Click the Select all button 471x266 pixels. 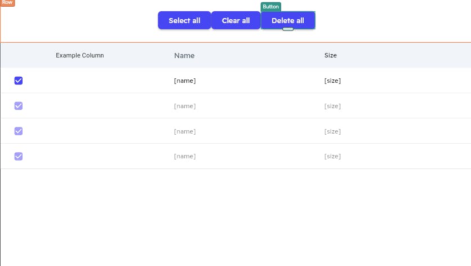(x=184, y=20)
